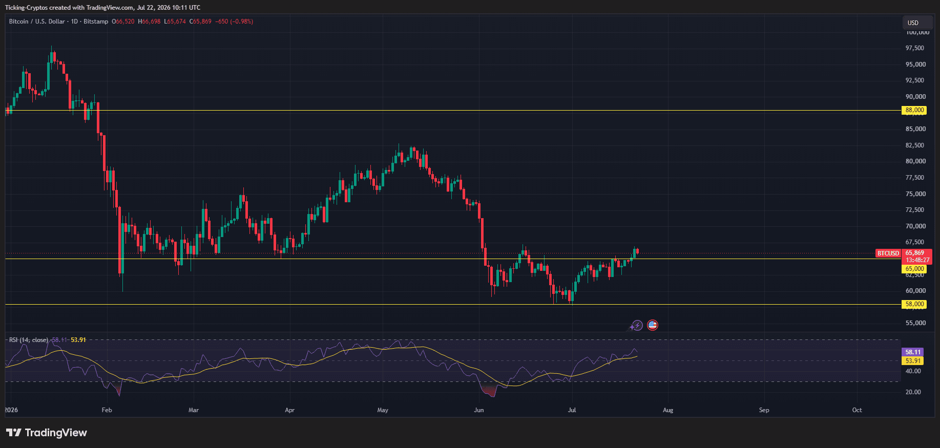Click the 82,500 price axis label
This screenshot has height=448, width=940.
tap(915, 145)
